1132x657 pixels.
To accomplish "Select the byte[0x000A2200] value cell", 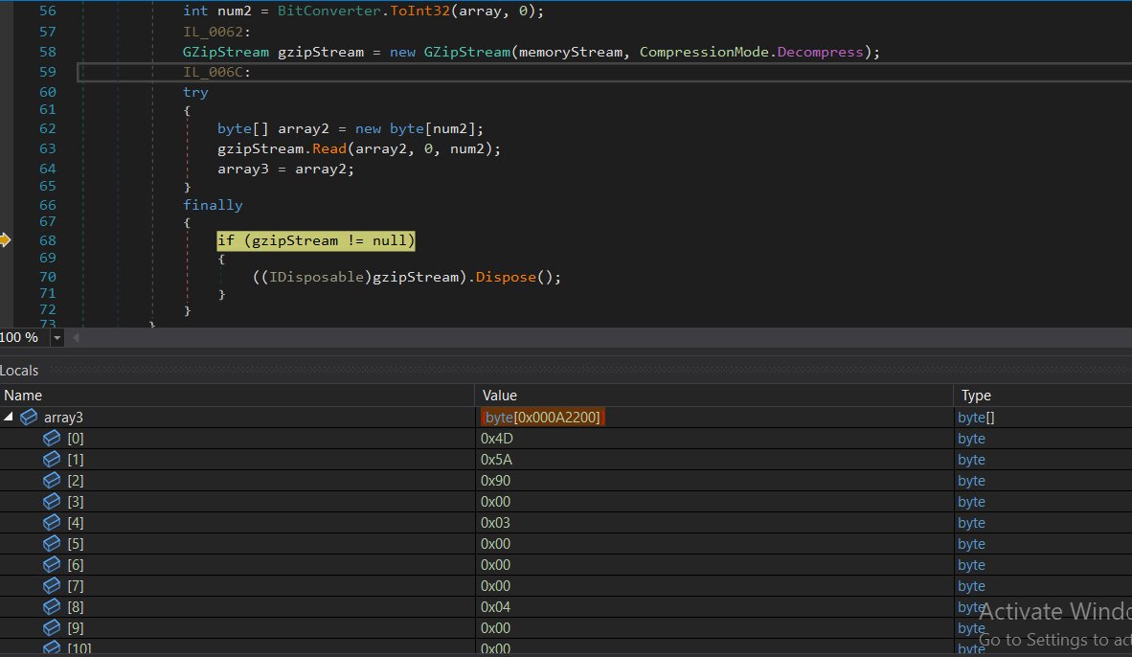I will [543, 418].
